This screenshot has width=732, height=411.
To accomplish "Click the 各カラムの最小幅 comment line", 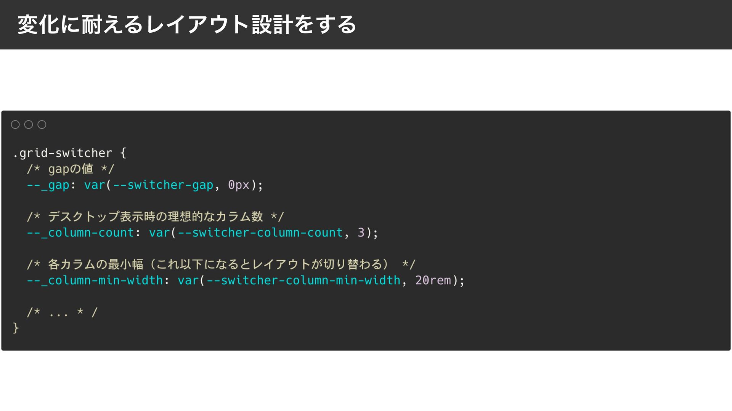I will pyautogui.click(x=221, y=264).
